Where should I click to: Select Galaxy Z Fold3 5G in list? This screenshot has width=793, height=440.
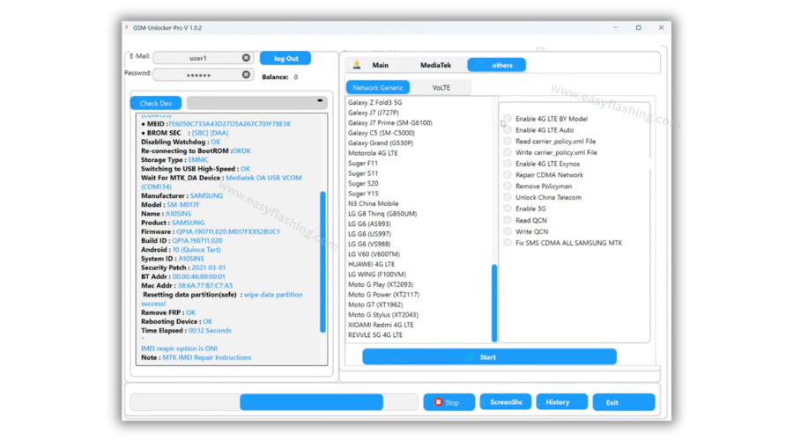point(375,103)
